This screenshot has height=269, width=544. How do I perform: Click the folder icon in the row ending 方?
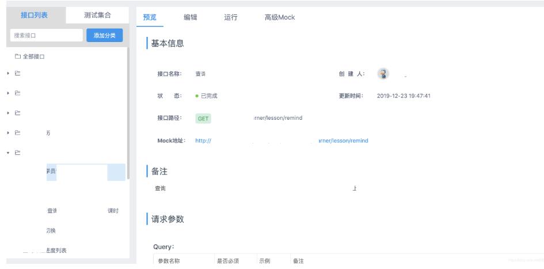tap(17, 132)
